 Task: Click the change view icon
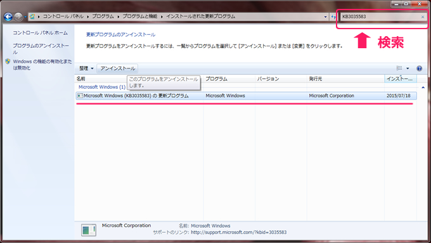coord(399,68)
